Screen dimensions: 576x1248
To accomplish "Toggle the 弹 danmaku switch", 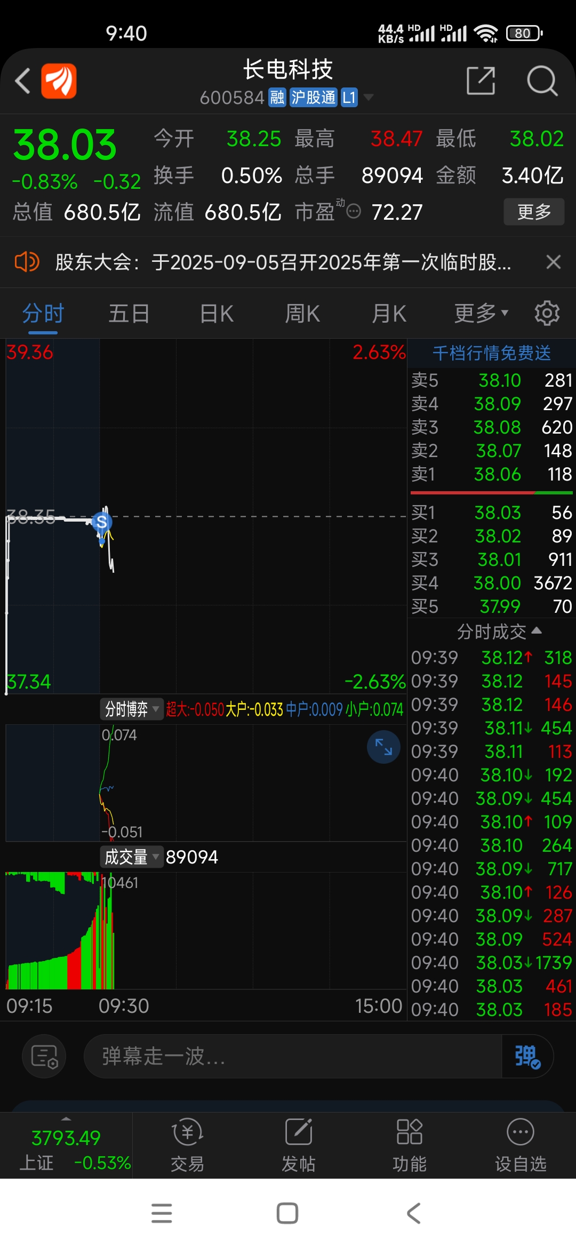I will [527, 1056].
